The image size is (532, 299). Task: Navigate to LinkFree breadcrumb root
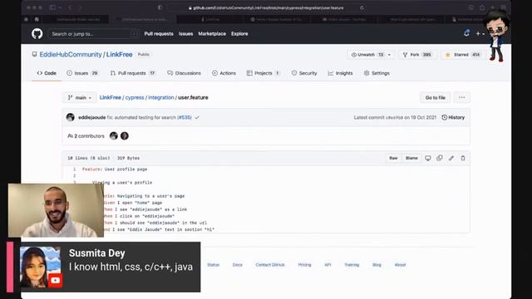click(x=111, y=98)
